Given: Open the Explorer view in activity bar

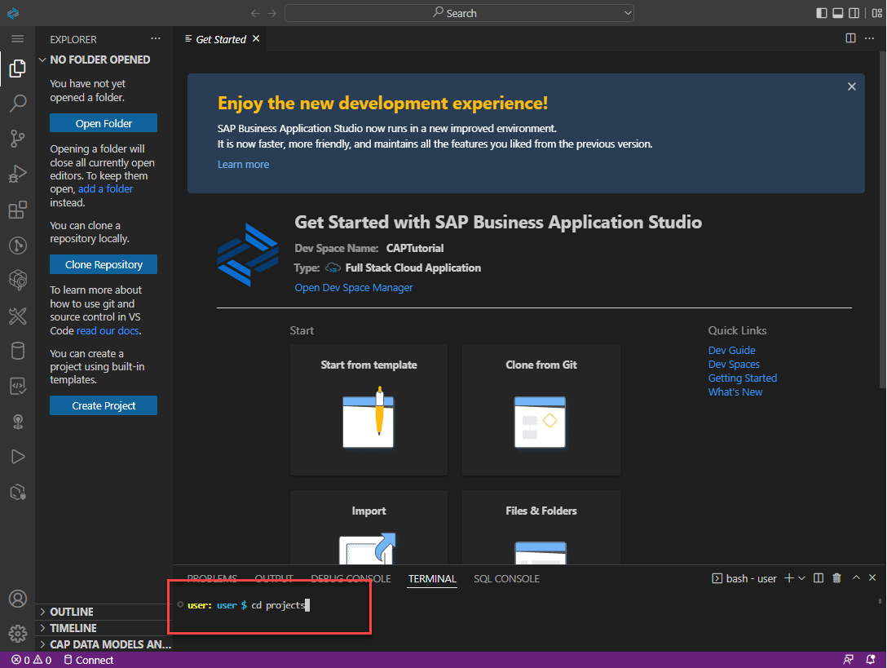Looking at the screenshot, I should click(x=18, y=69).
